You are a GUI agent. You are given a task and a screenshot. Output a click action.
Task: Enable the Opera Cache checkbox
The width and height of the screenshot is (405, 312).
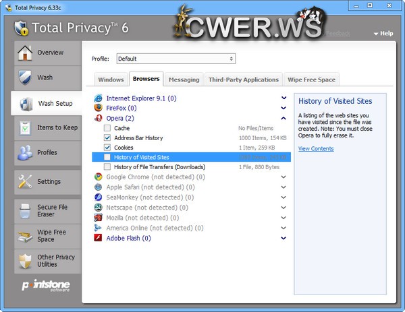[x=107, y=128]
